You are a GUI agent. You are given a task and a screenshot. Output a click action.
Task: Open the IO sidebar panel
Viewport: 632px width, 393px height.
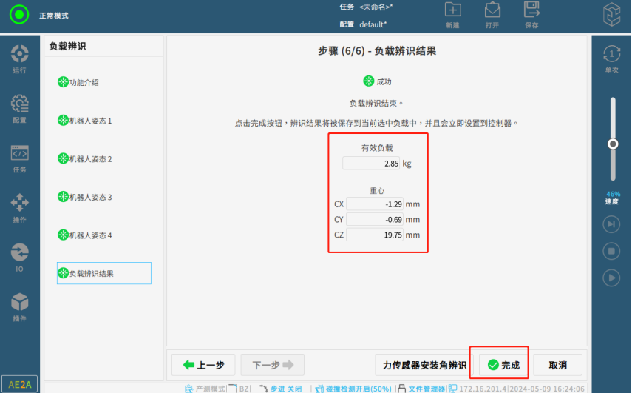(x=20, y=258)
